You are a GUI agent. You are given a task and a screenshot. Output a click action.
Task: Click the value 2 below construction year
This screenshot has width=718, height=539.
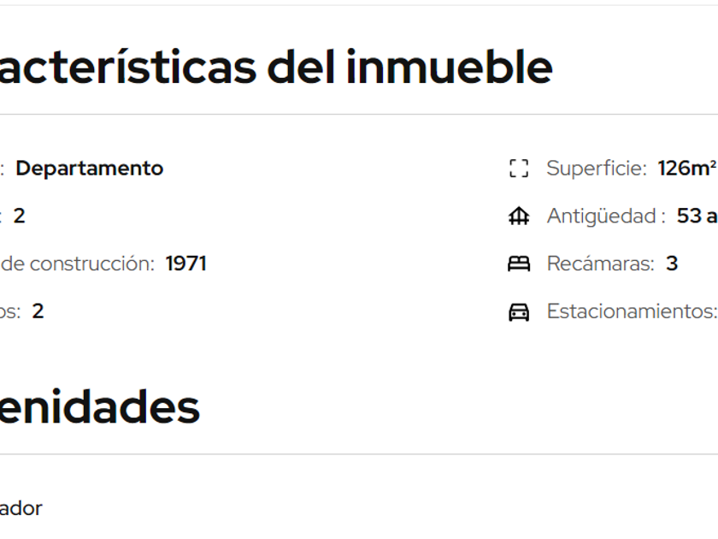click(38, 311)
